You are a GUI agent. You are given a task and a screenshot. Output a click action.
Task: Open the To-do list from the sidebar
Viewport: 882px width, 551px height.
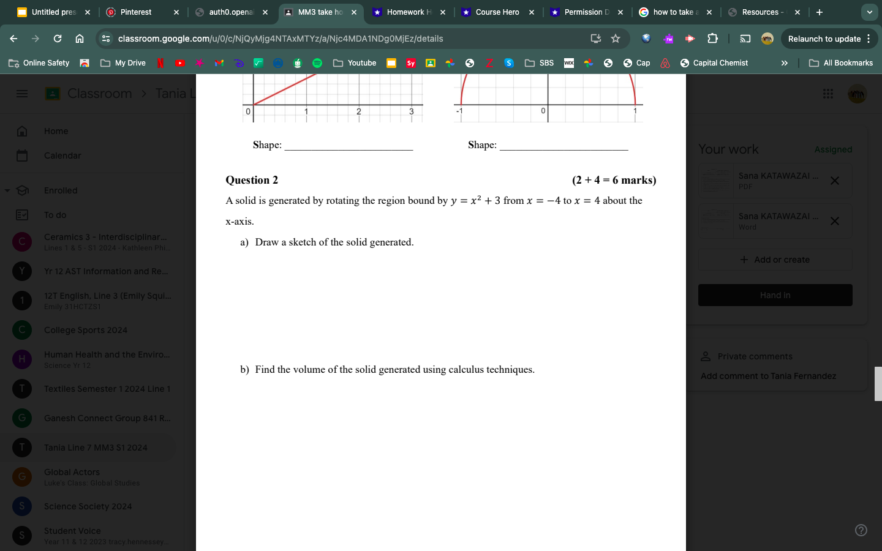click(x=21, y=214)
